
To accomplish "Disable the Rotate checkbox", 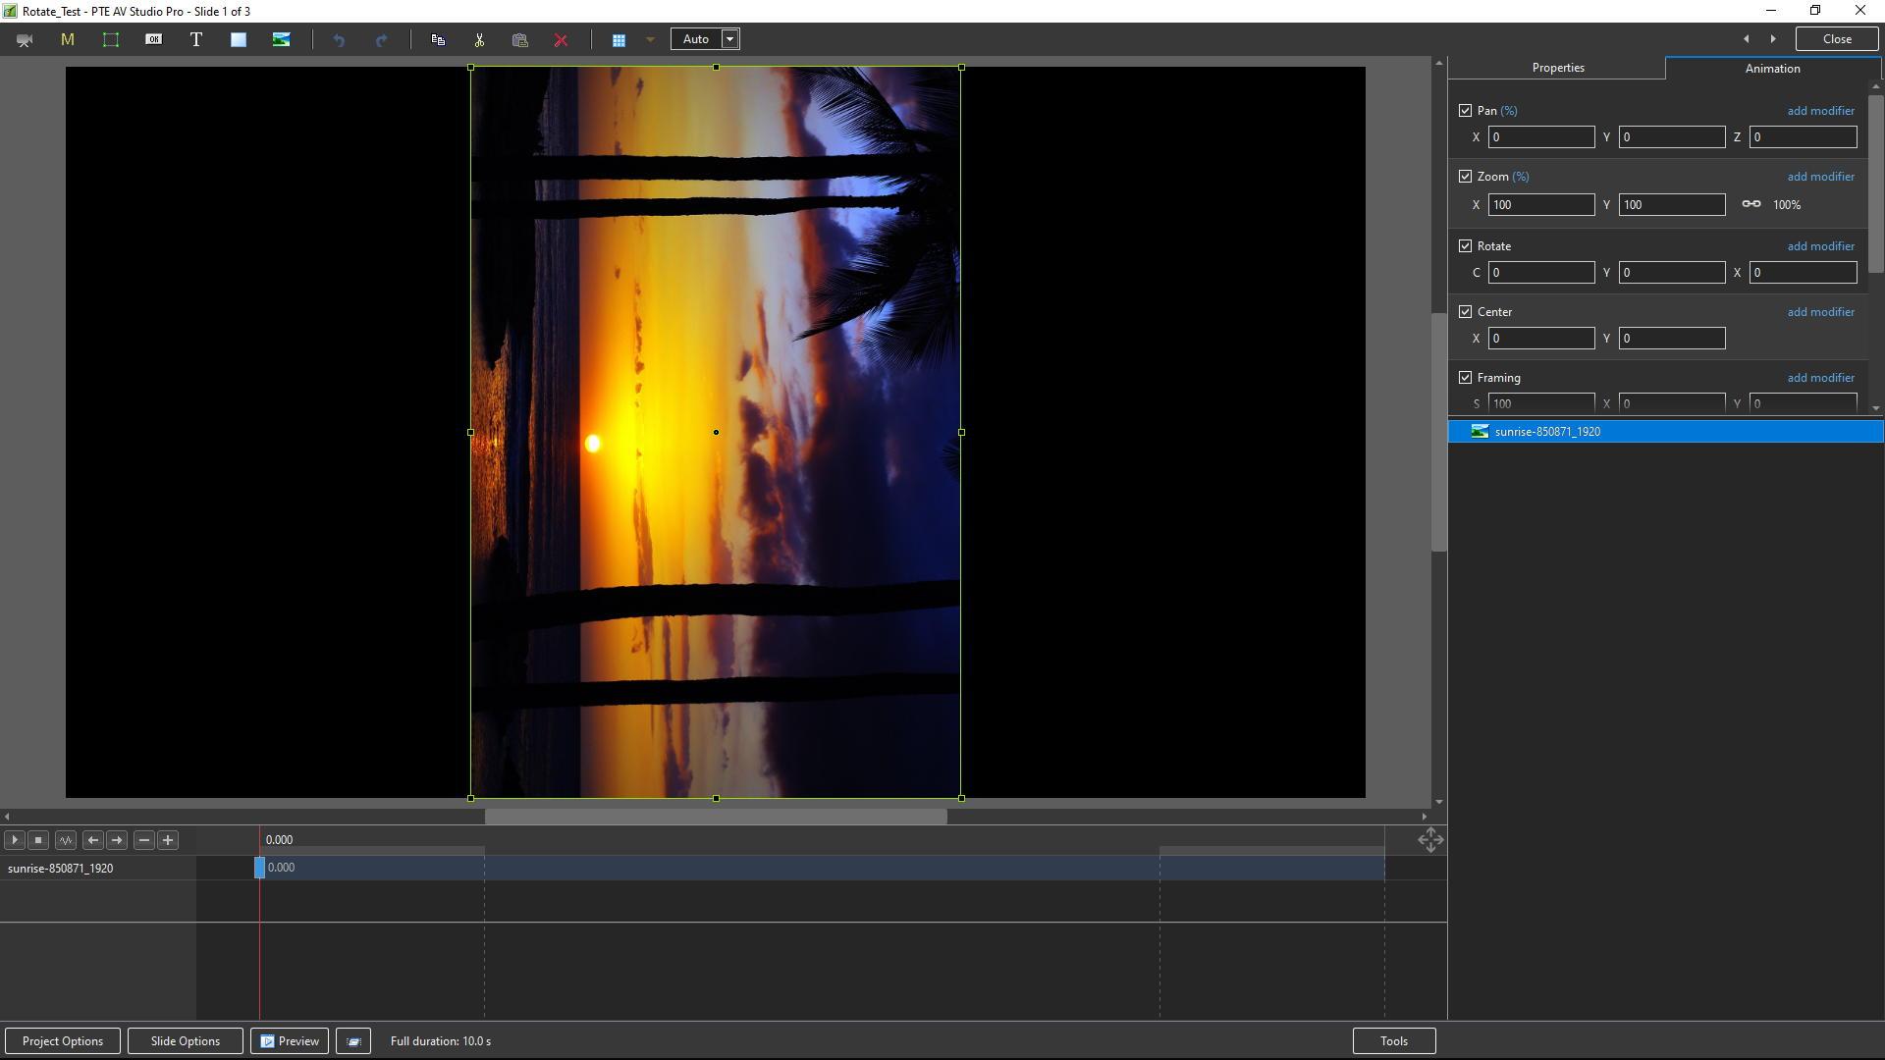I will (1465, 246).
